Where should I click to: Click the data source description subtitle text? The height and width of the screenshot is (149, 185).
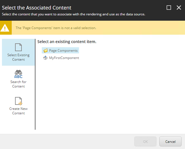coord(74,14)
